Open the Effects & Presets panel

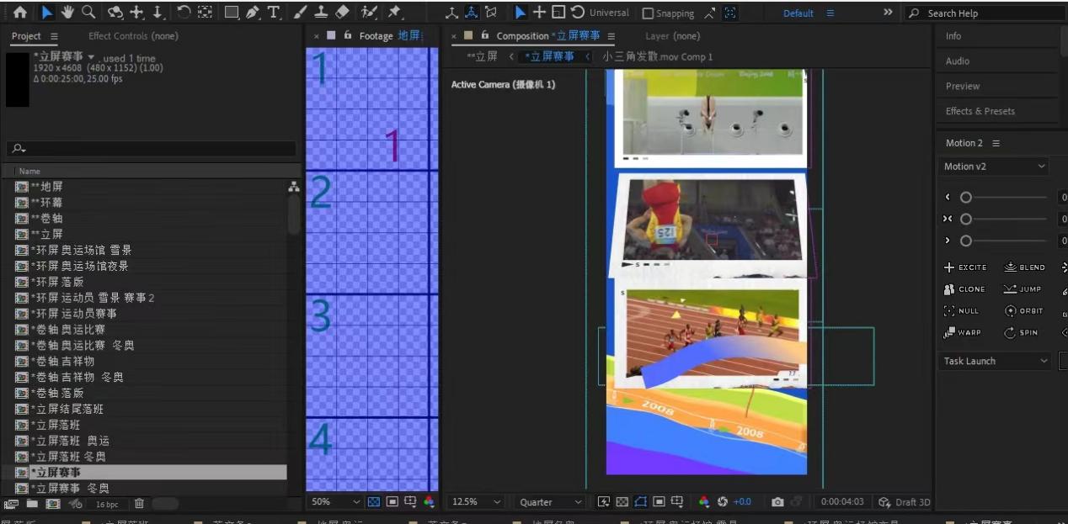980,111
